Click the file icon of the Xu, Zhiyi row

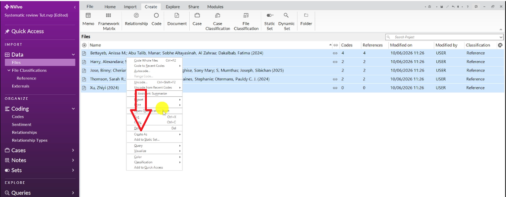84,88
